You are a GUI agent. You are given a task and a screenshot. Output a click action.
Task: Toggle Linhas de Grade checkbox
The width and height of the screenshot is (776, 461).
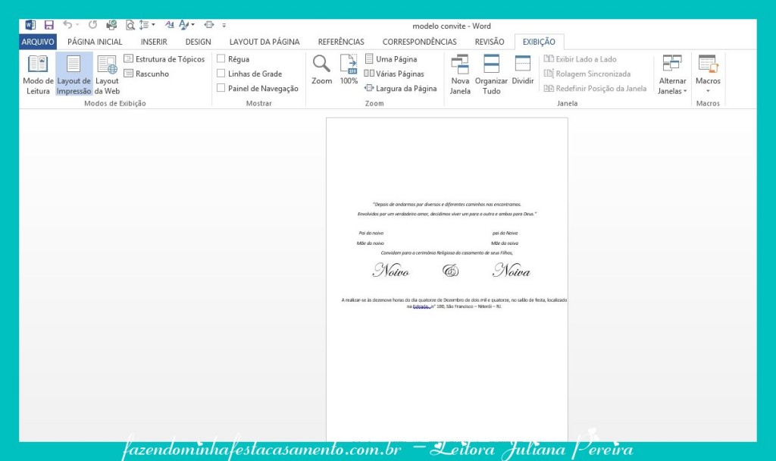(221, 74)
